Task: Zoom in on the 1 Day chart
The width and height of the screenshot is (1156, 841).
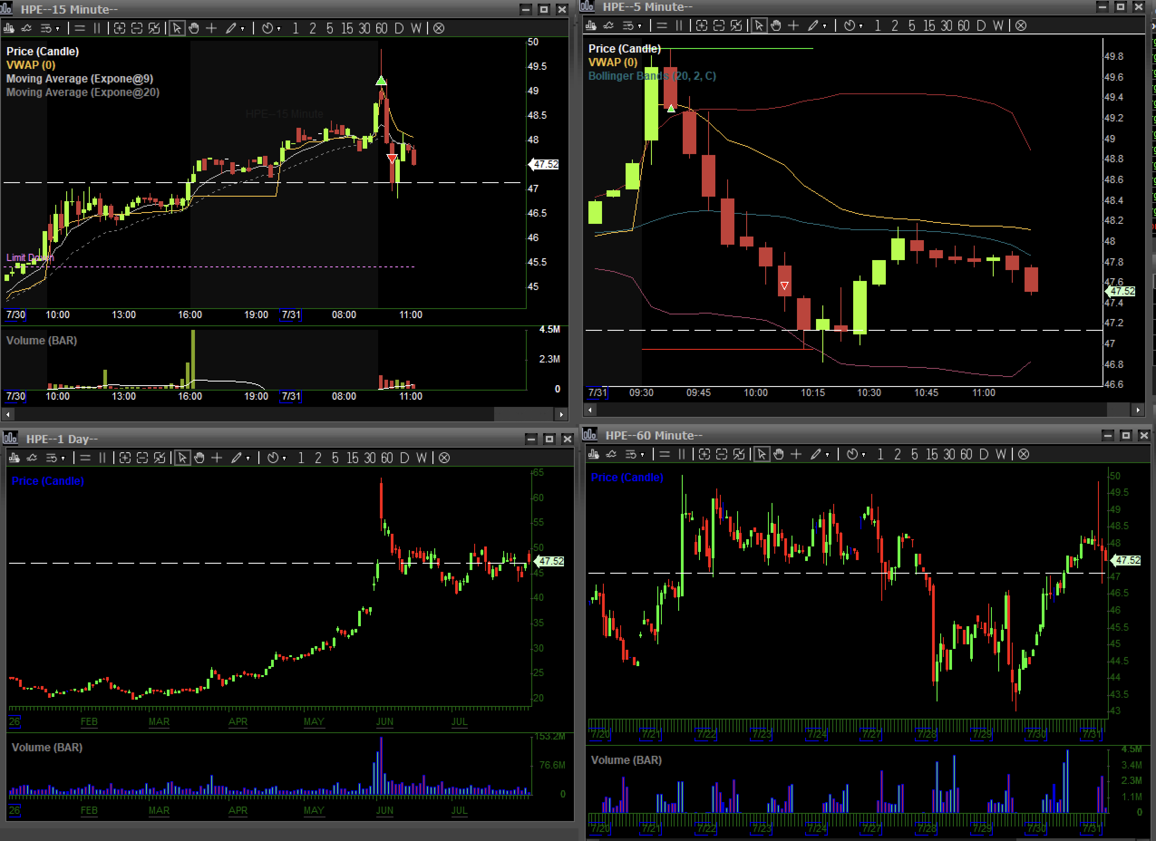Action: click(125, 458)
